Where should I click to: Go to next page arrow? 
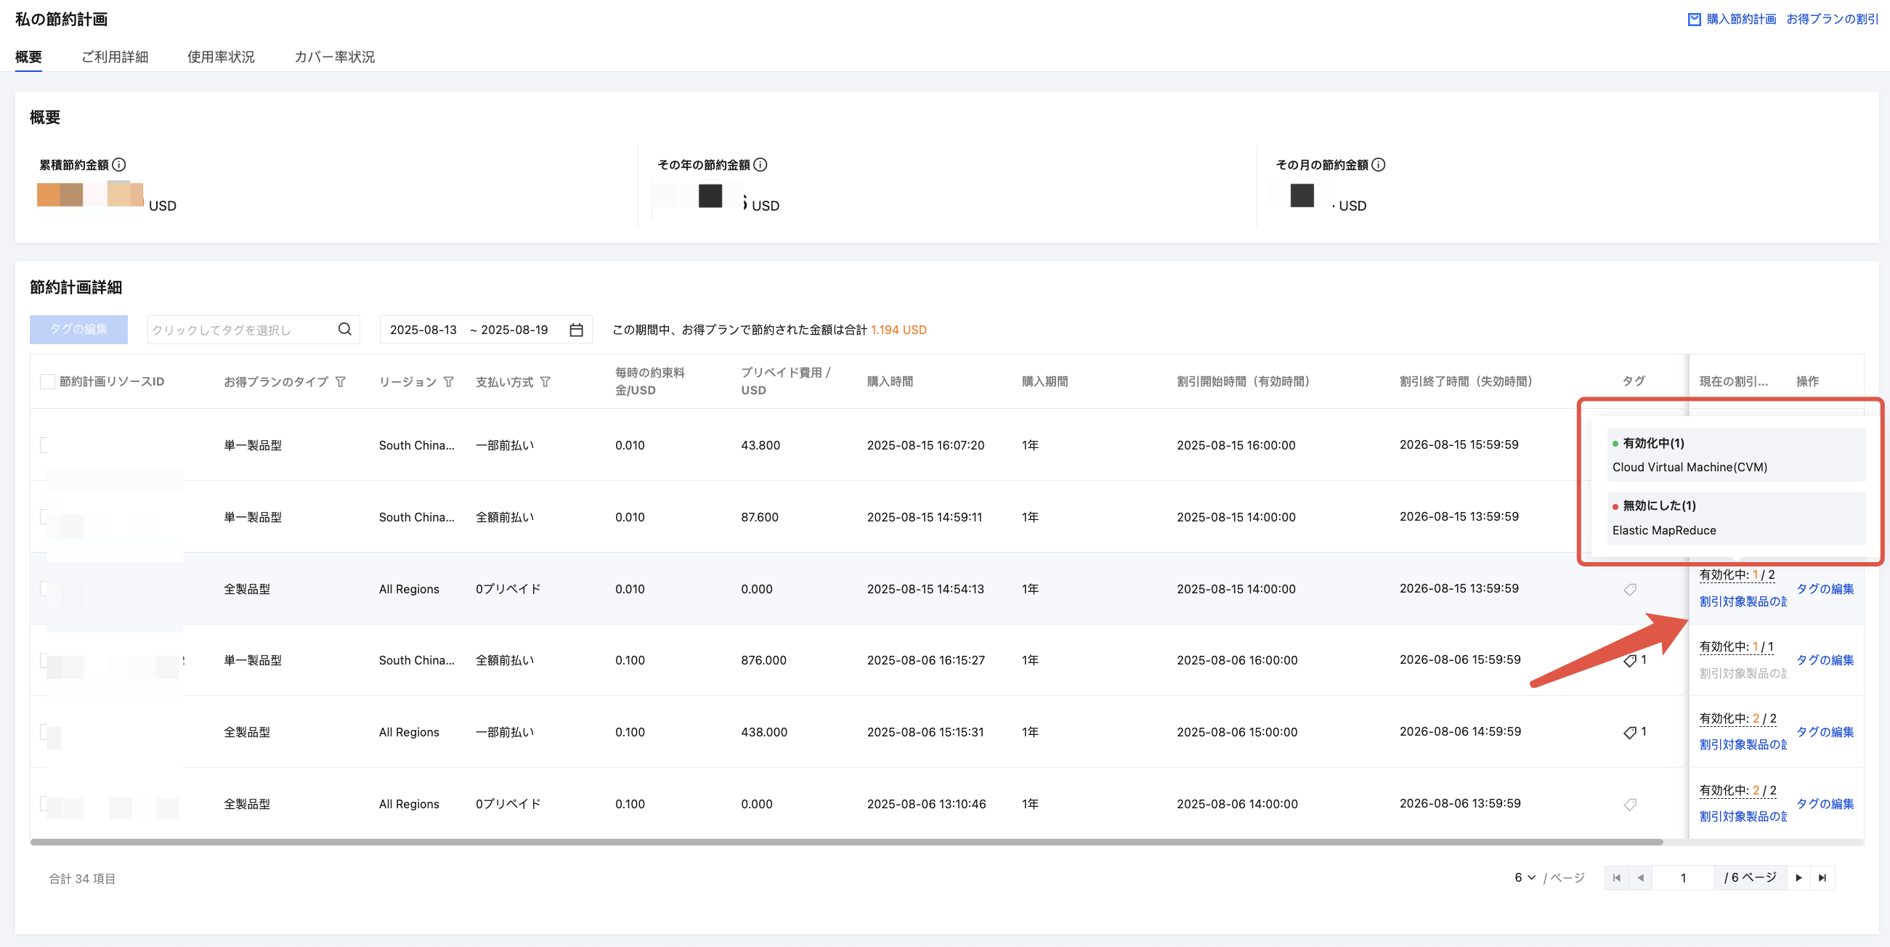[x=1798, y=878]
